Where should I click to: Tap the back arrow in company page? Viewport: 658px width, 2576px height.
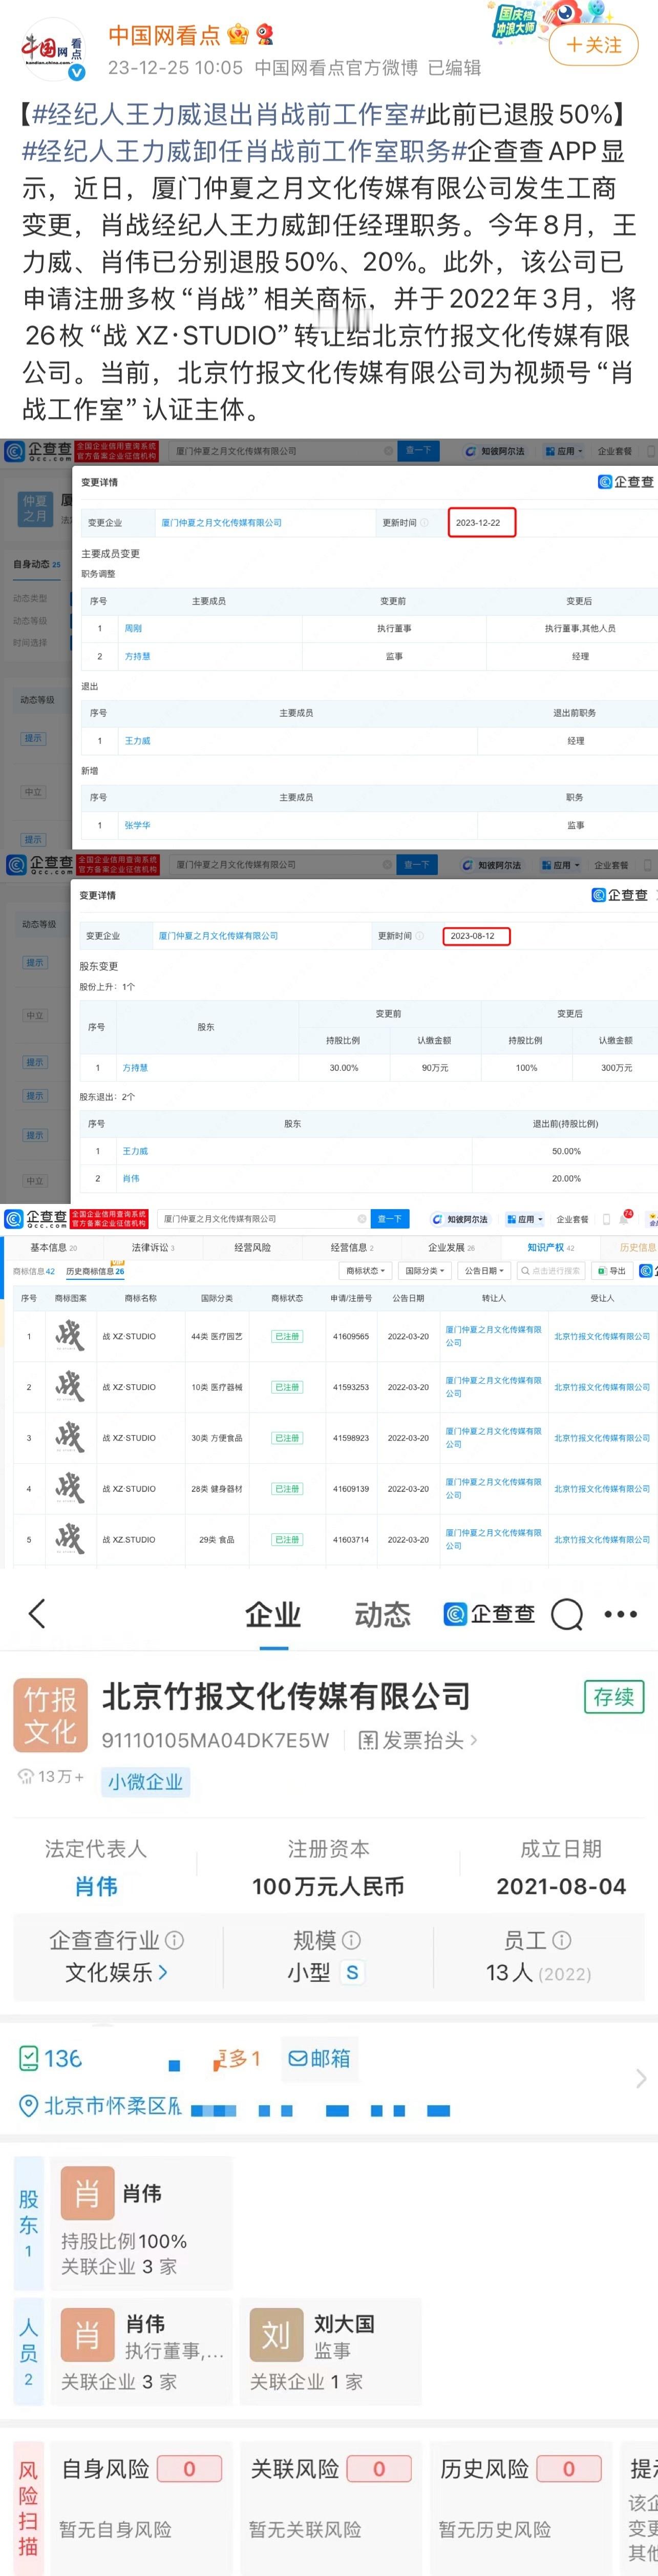click(37, 1614)
